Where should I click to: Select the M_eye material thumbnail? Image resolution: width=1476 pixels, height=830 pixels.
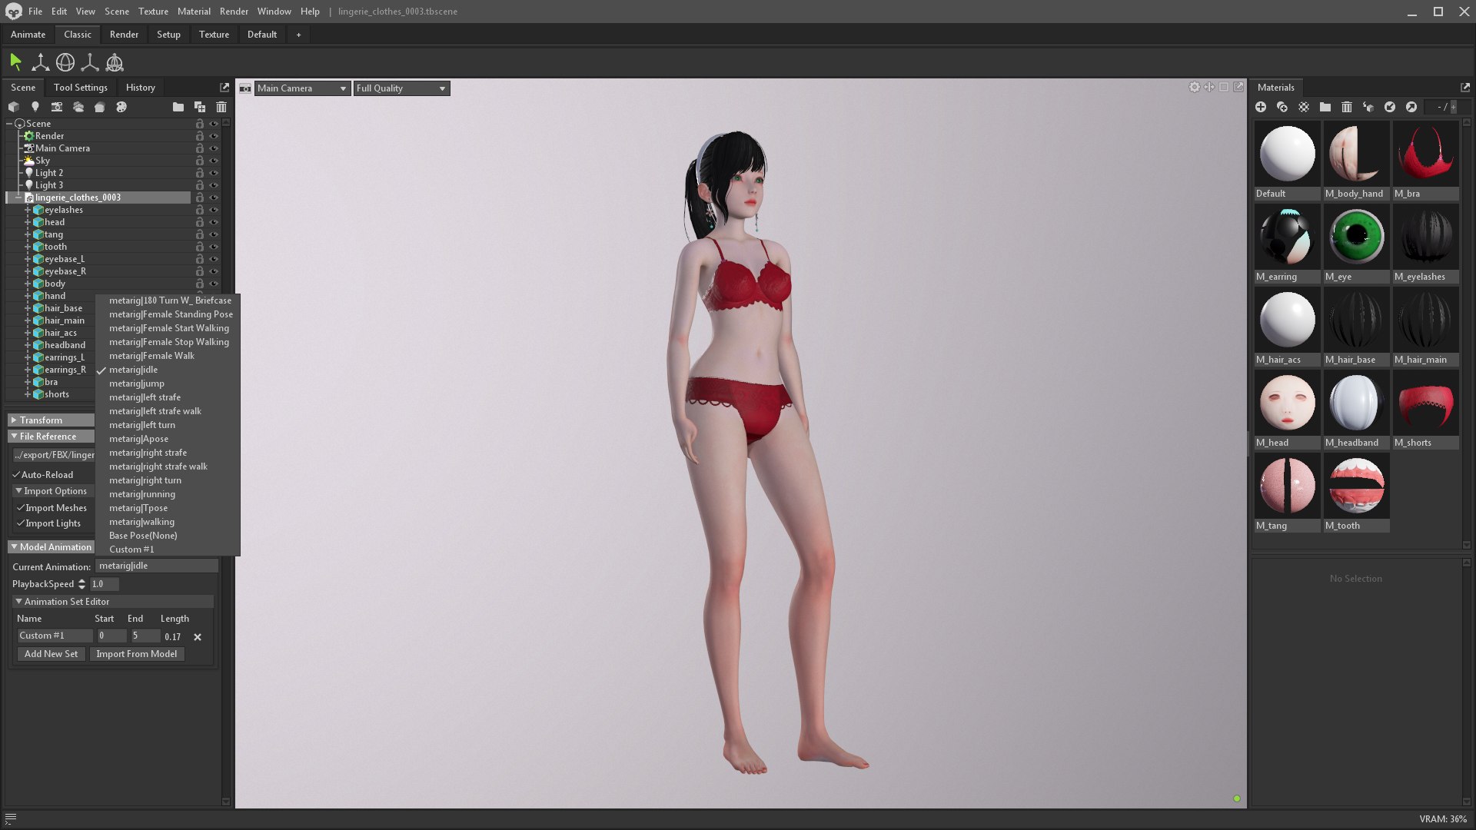click(x=1355, y=237)
